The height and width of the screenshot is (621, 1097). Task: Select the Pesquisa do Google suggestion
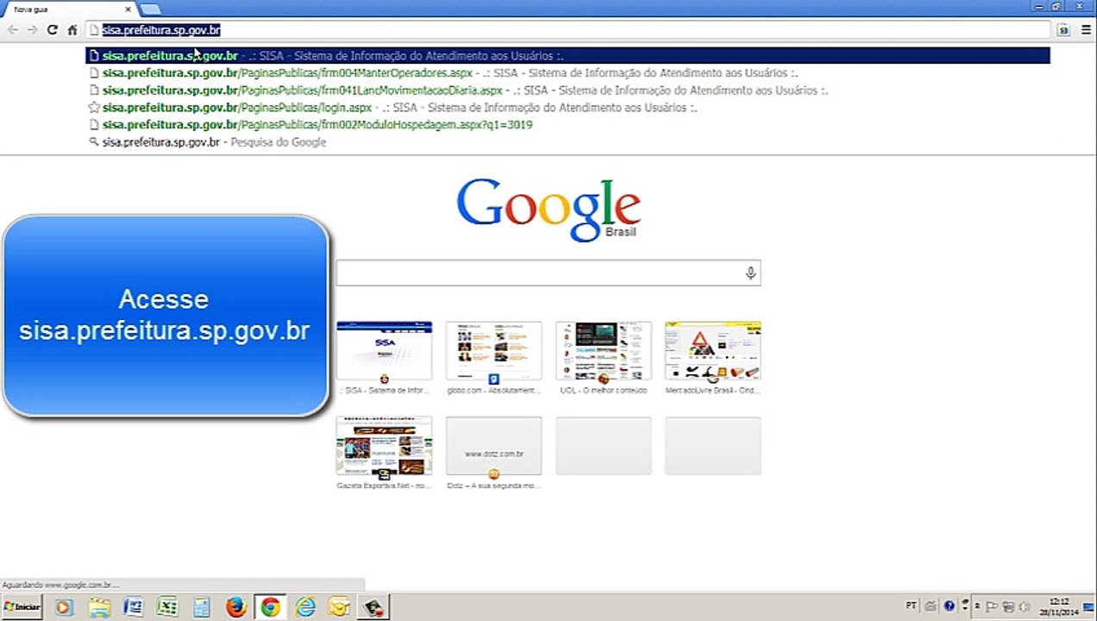coord(567,142)
